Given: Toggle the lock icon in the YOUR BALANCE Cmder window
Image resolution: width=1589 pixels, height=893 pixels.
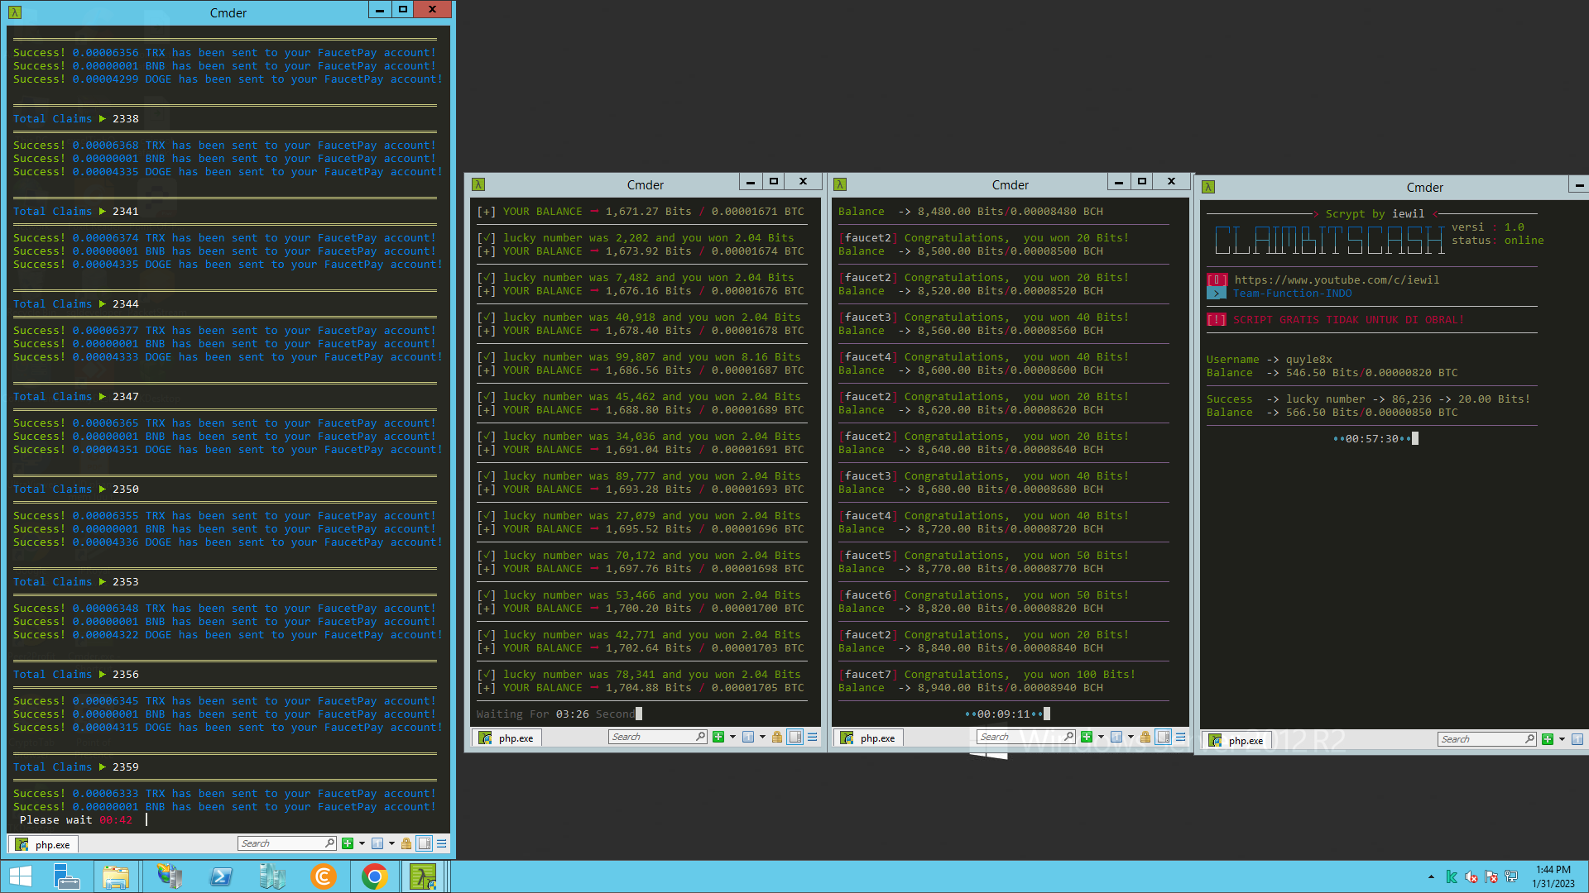Looking at the screenshot, I should tap(777, 737).
